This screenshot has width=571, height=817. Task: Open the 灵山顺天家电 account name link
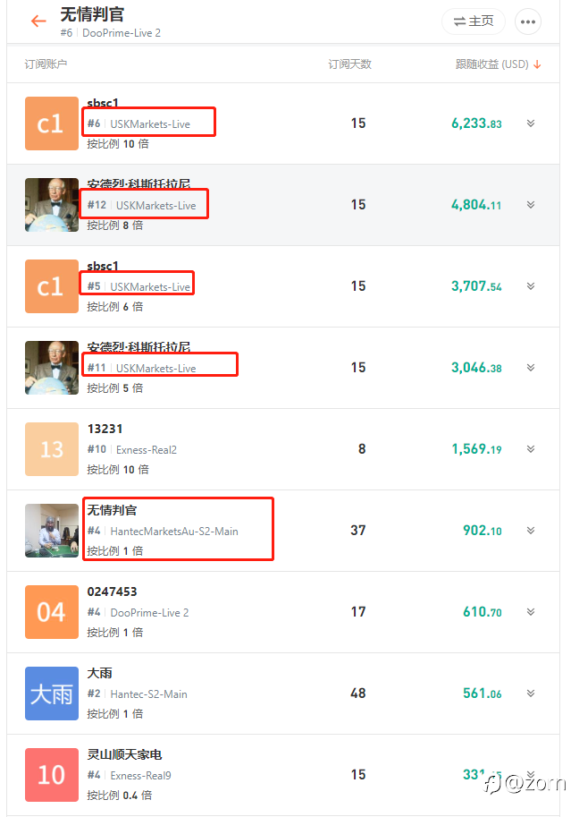[x=124, y=755]
